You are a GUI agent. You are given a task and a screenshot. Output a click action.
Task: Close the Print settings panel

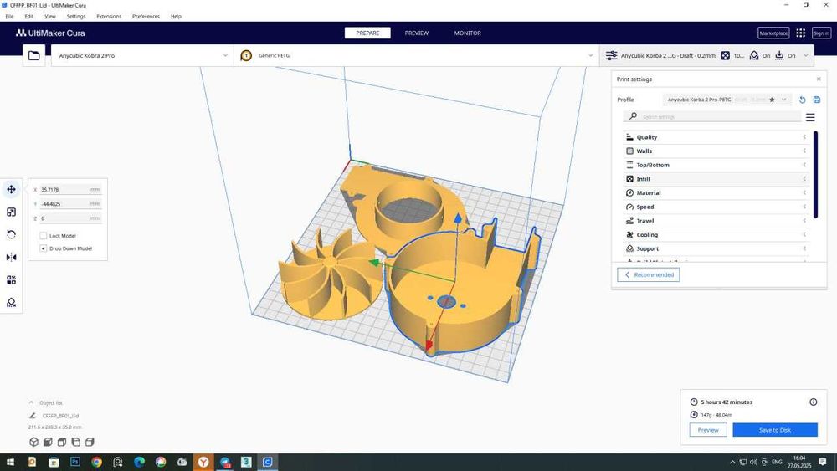[819, 79]
